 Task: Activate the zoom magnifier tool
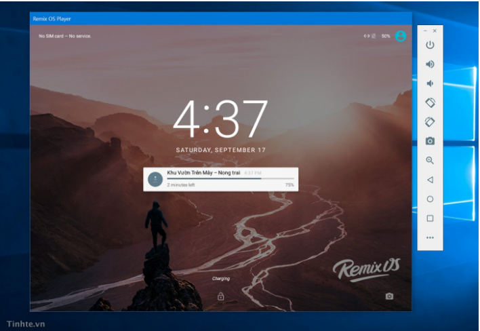coord(430,160)
